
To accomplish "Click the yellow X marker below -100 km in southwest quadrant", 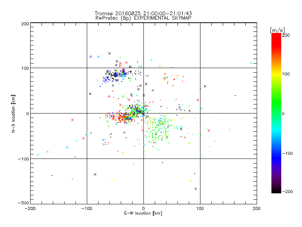I will 112,181.
